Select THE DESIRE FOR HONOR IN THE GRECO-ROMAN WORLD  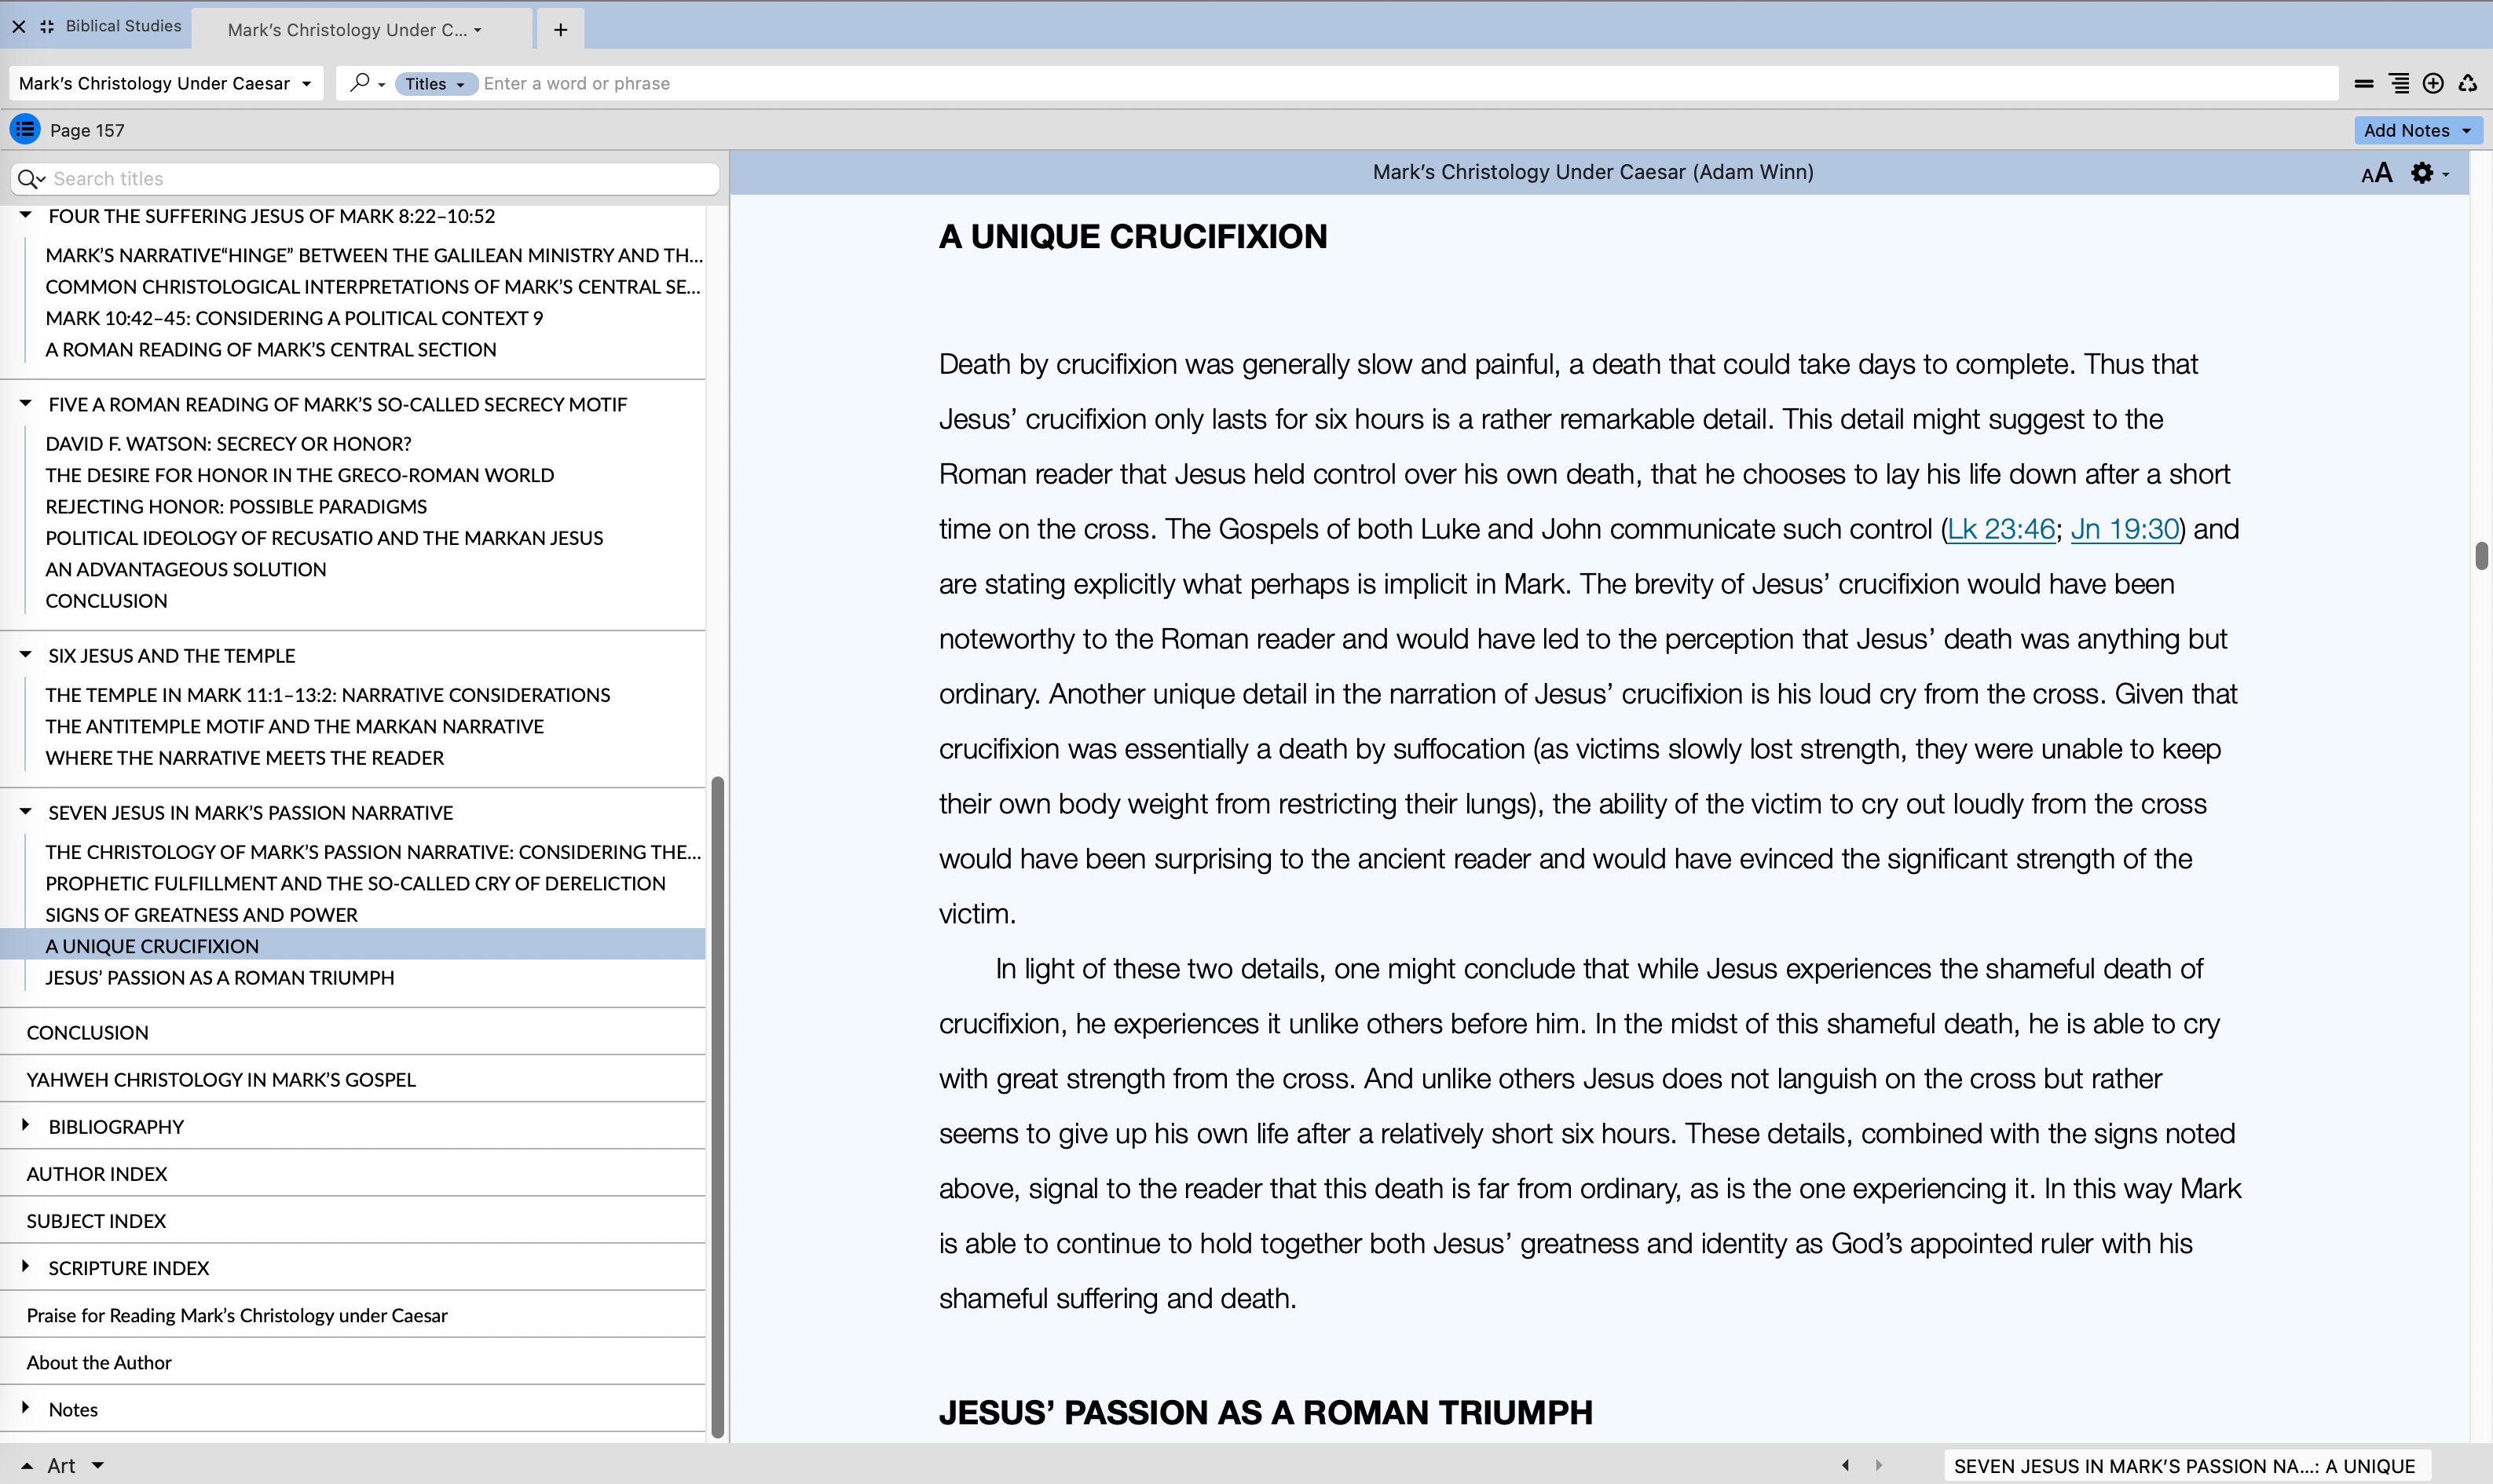300,475
